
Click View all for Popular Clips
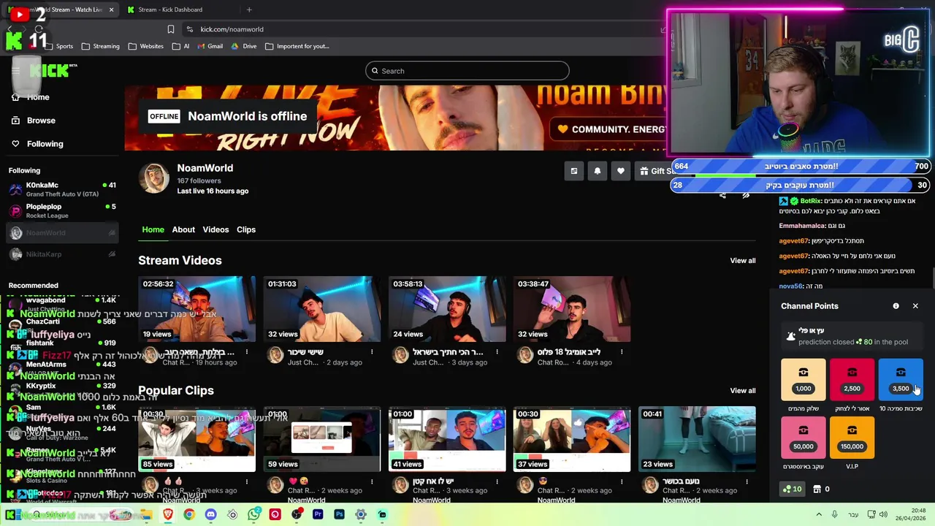point(743,391)
